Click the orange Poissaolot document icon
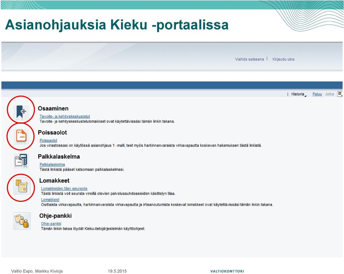 click(21, 136)
